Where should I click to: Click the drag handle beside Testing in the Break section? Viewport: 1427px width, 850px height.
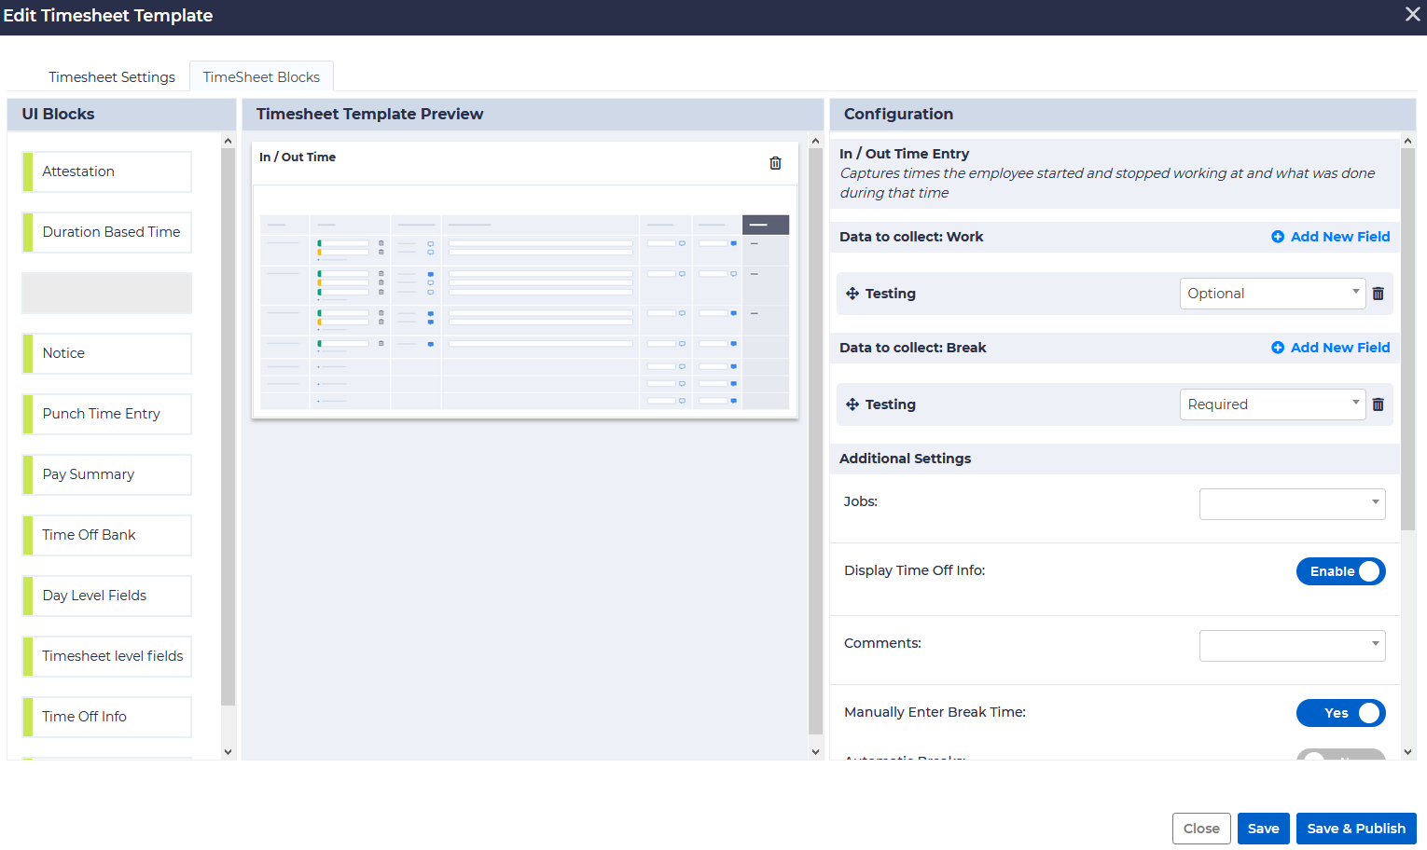(x=852, y=404)
